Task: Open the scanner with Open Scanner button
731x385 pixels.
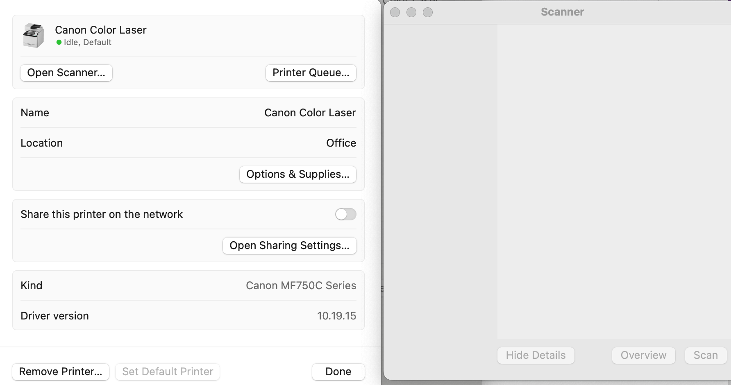Action: [66, 73]
